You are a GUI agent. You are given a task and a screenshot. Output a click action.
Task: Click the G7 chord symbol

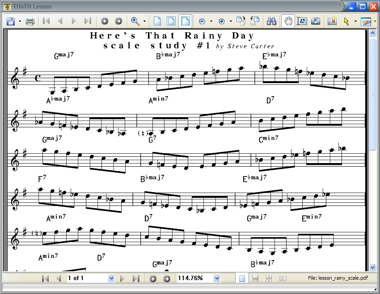click(x=152, y=139)
